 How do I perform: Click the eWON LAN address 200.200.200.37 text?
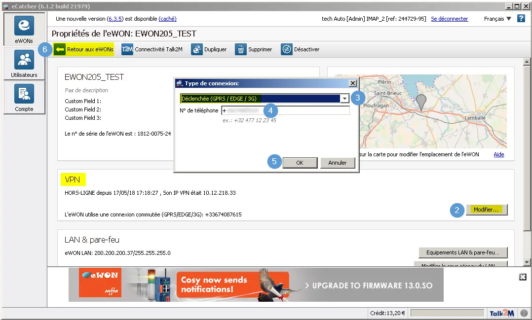(x=117, y=253)
